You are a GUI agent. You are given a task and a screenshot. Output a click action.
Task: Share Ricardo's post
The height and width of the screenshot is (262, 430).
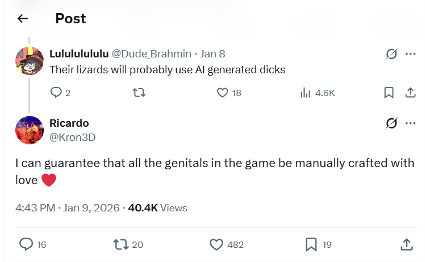406,244
